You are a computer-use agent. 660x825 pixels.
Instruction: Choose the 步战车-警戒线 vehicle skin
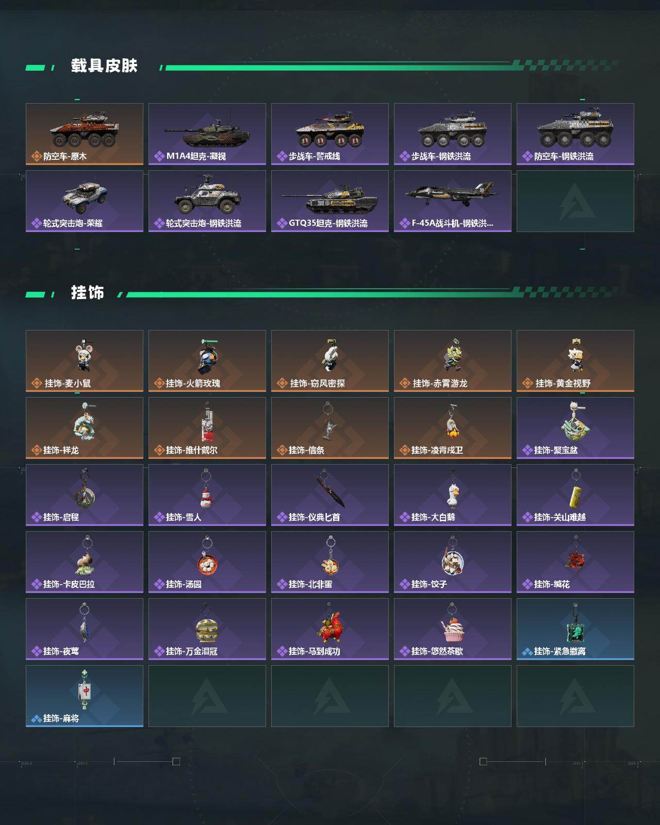coord(330,134)
